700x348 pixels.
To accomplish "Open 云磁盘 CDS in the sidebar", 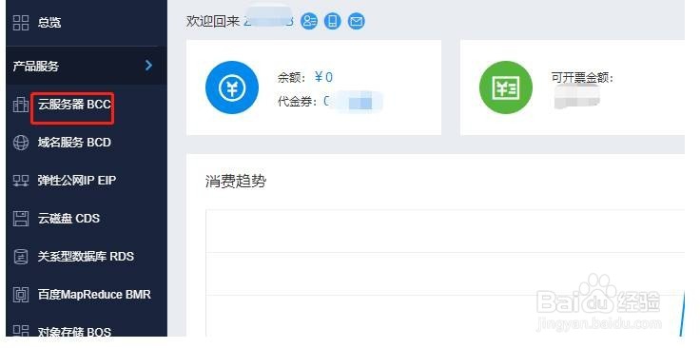I will (68, 219).
